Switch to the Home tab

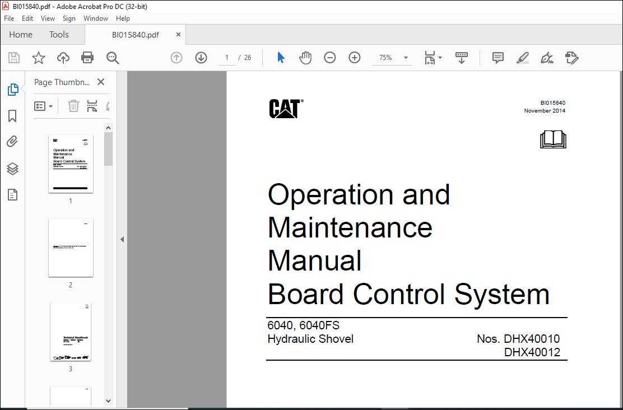[21, 35]
